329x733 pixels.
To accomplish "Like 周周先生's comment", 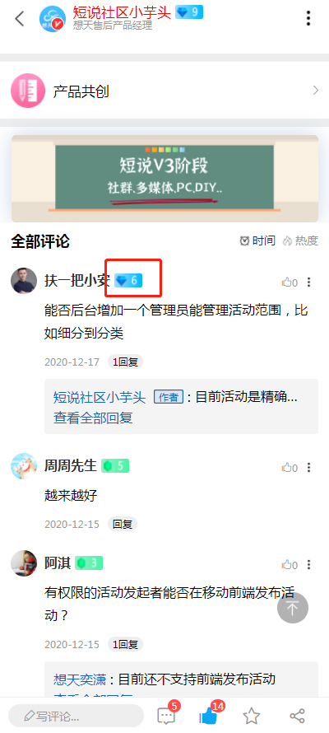I will click(290, 468).
